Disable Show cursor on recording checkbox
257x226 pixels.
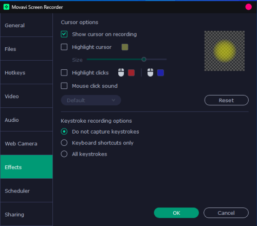coord(64,34)
